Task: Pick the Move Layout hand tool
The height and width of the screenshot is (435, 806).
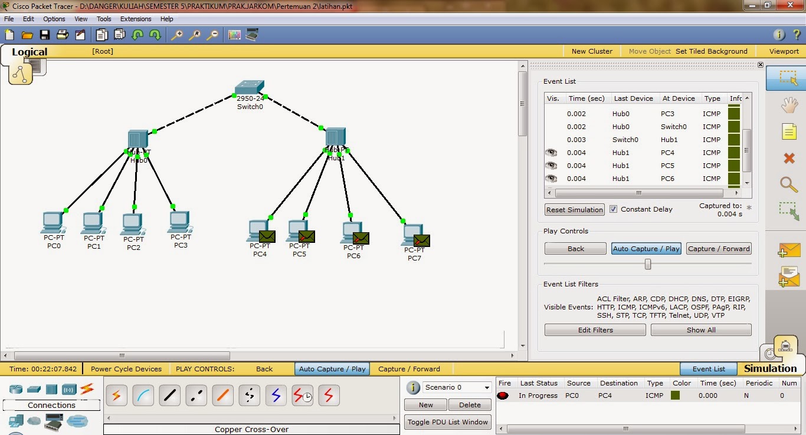Action: click(789, 106)
